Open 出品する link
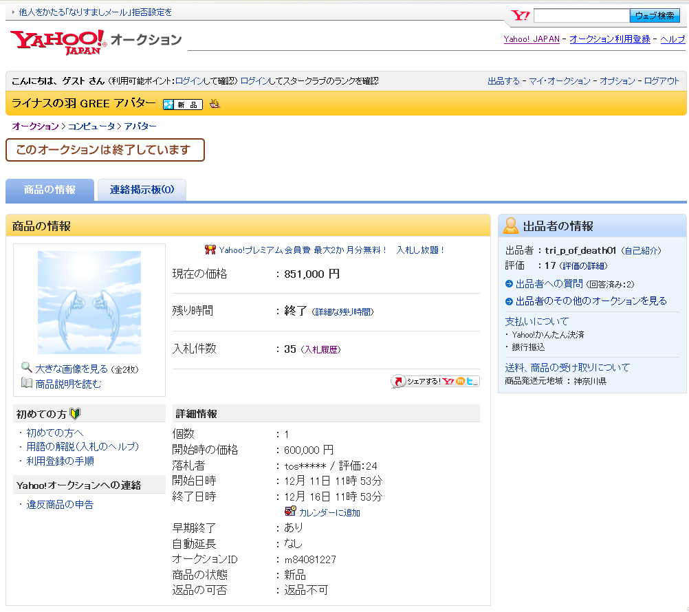689x612 pixels. (503, 81)
